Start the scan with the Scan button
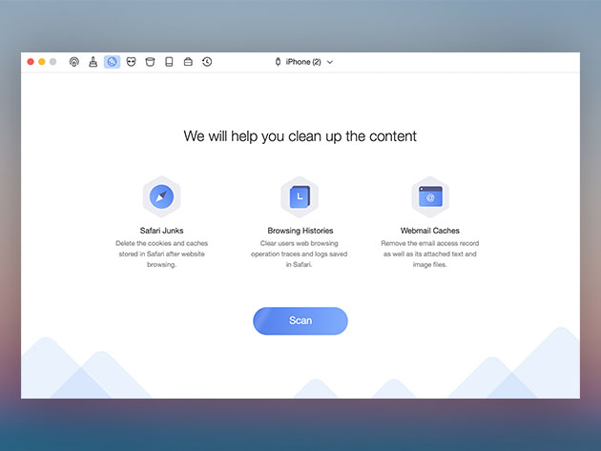This screenshot has width=601, height=451. click(x=300, y=320)
